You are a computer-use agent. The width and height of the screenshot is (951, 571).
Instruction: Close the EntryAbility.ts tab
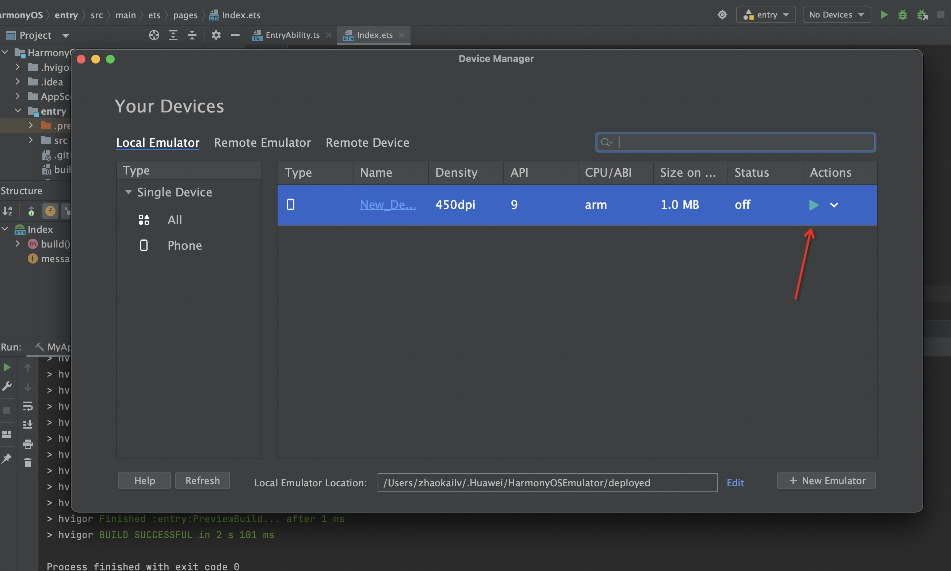[x=329, y=35]
